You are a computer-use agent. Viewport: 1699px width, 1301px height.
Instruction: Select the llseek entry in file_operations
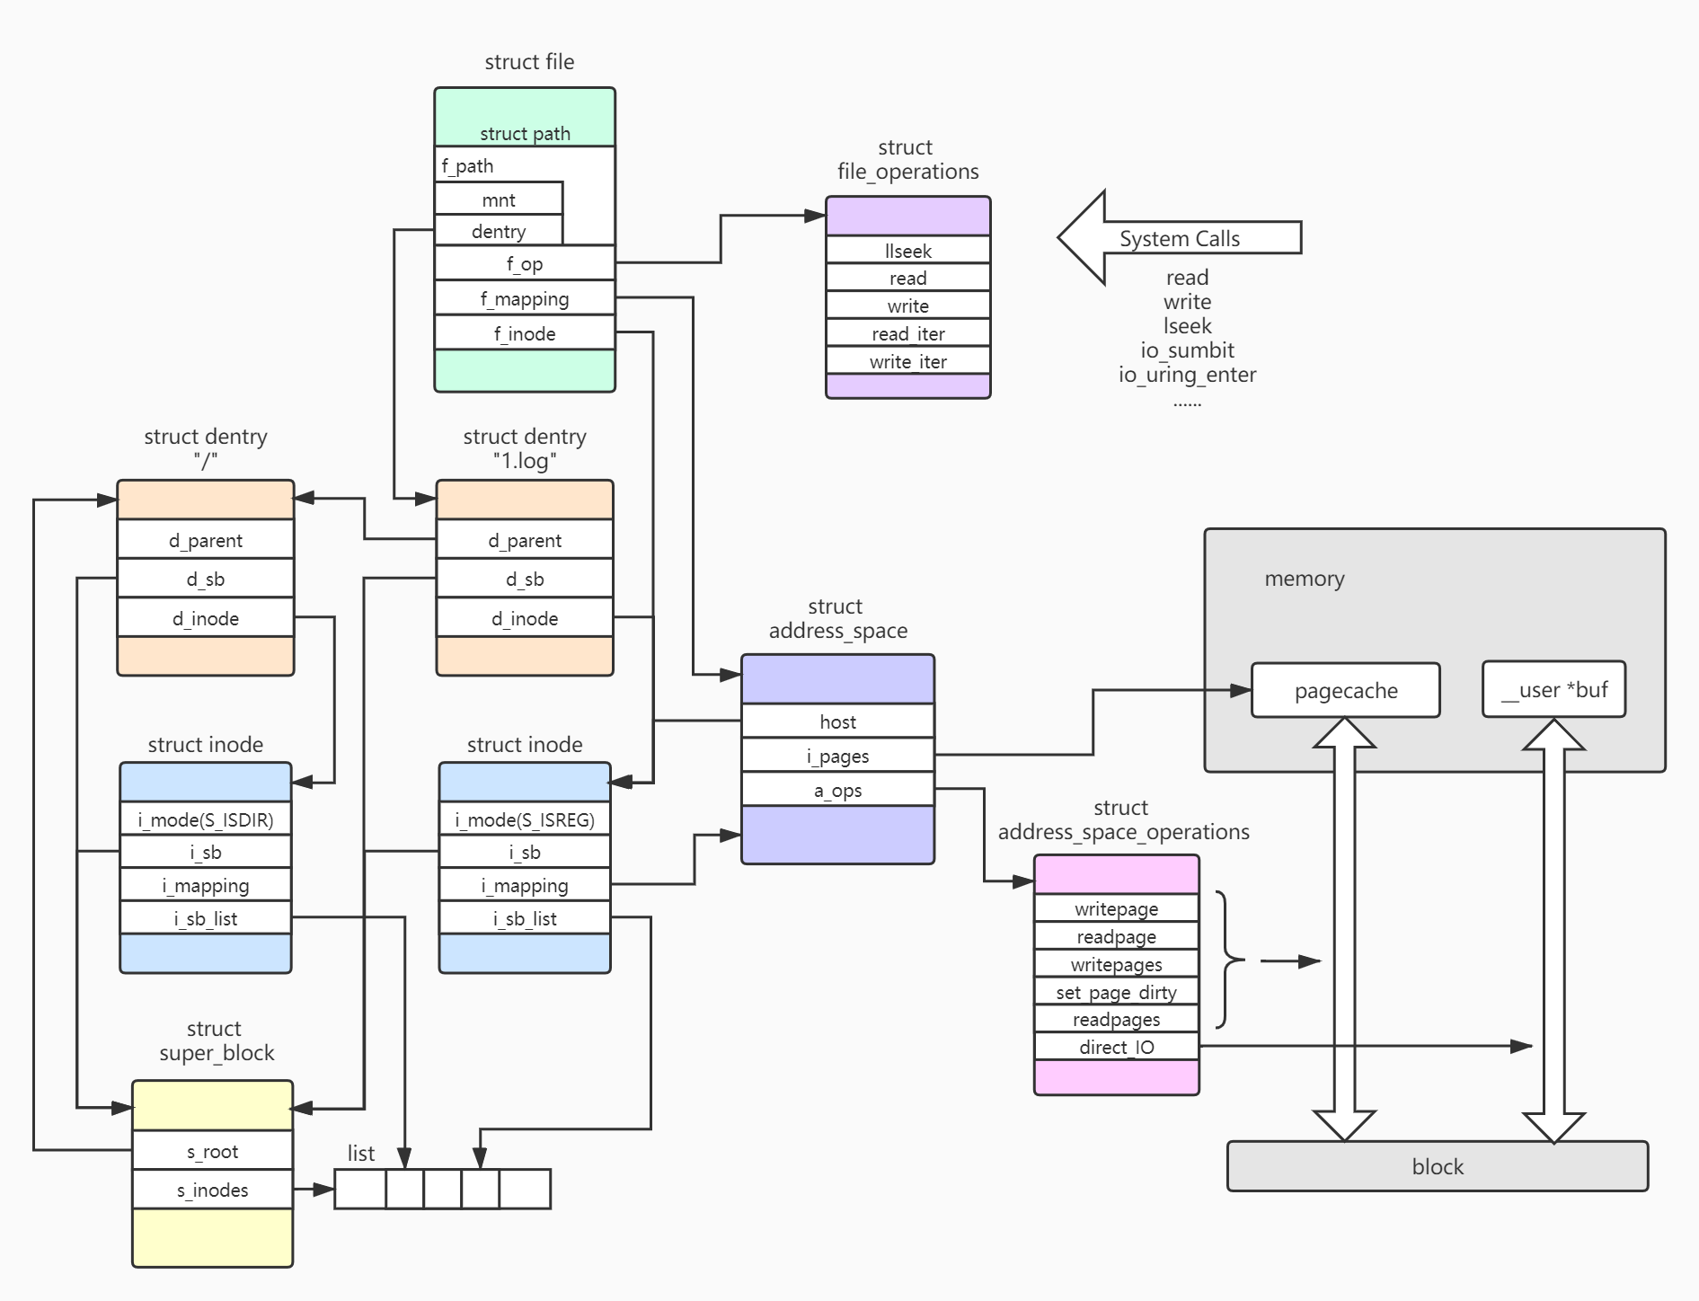tap(907, 251)
